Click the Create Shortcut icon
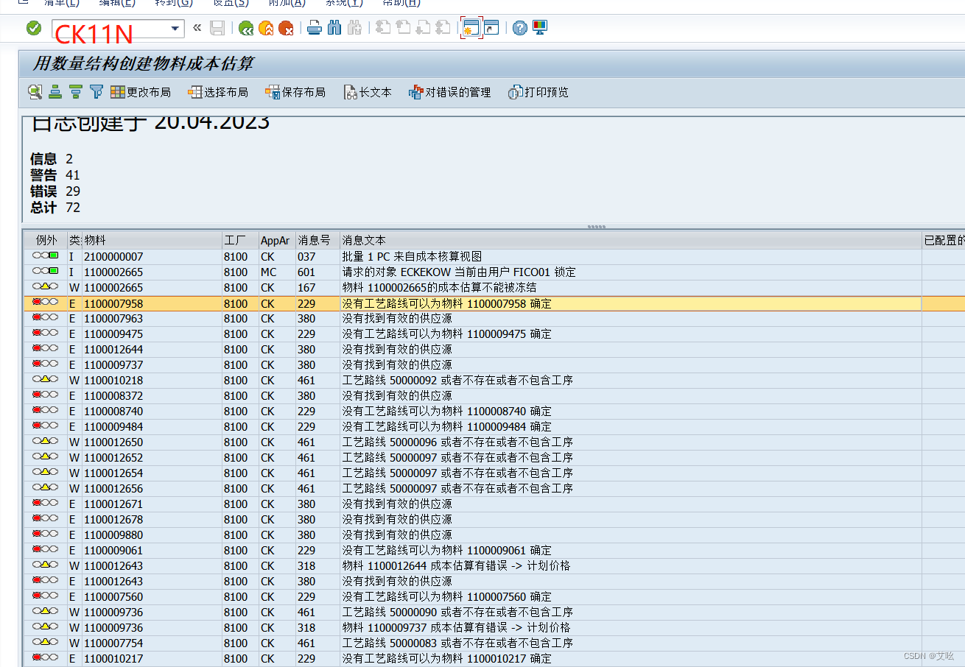This screenshot has width=965, height=667. [491, 28]
